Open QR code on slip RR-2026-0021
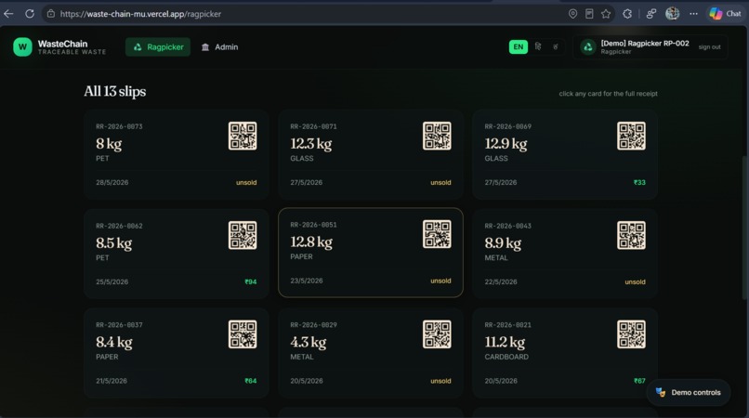 coord(631,333)
